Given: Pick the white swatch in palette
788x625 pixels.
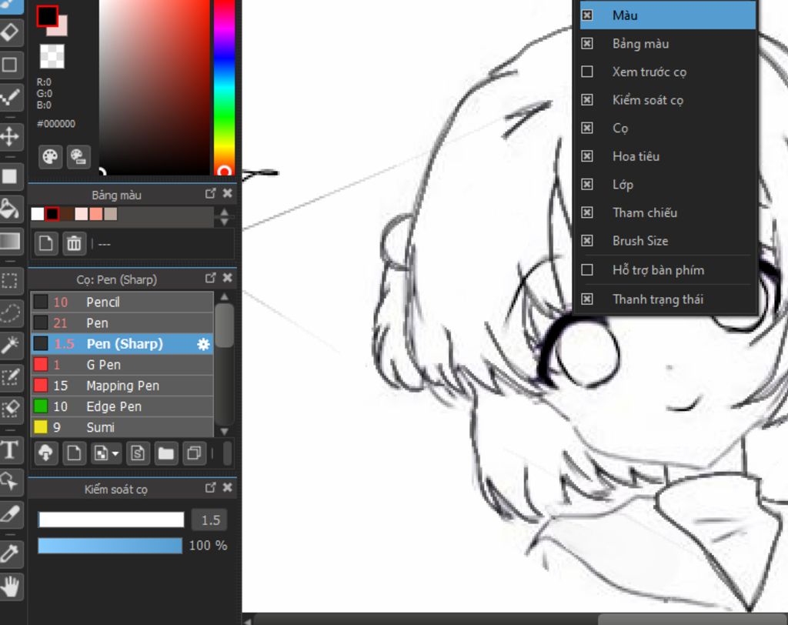Looking at the screenshot, I should [x=38, y=214].
